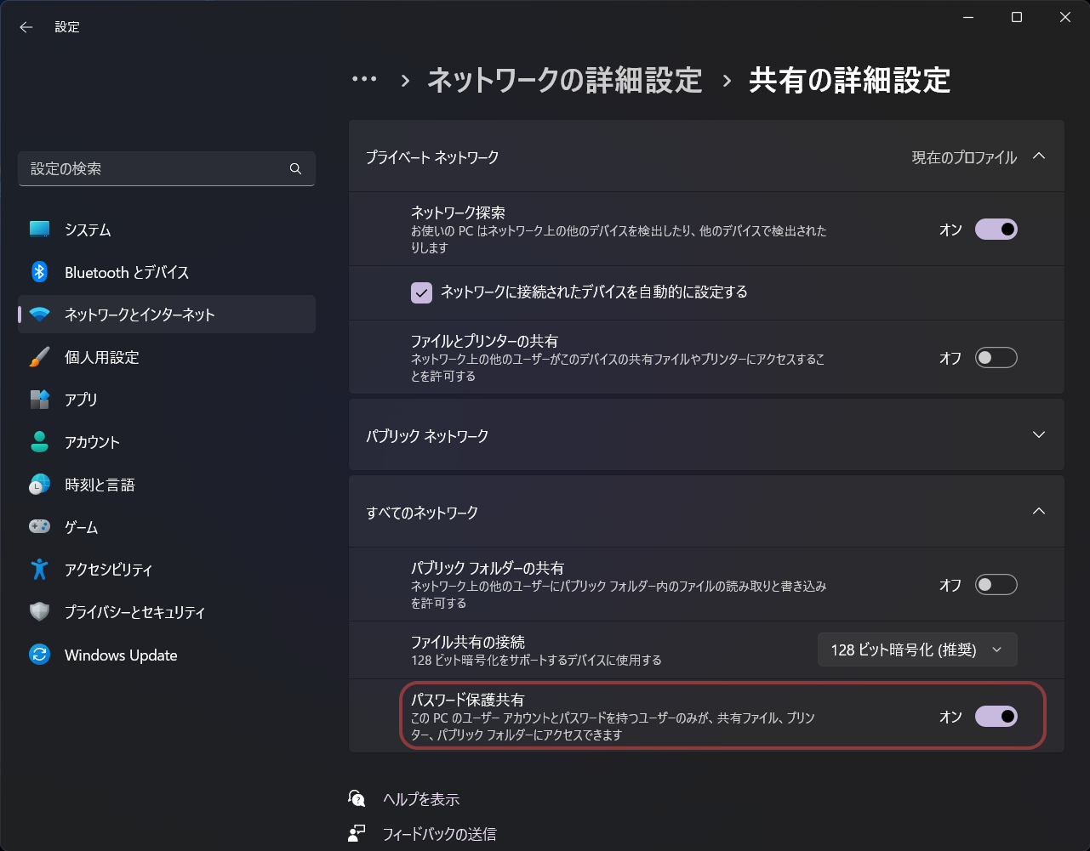Expand the パブリック ネットワーク section
Screen dimensions: 1090x851
coord(1038,435)
